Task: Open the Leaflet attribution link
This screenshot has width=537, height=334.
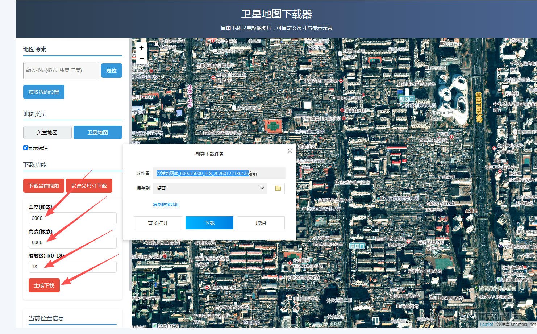Action: click(486, 325)
